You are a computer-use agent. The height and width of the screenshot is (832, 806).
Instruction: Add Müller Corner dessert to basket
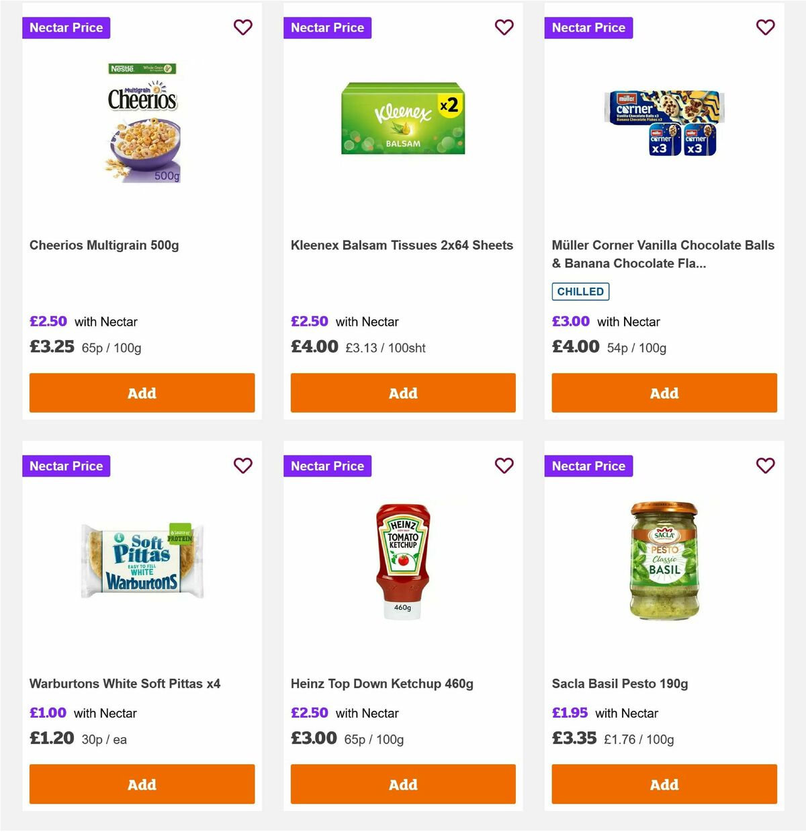click(x=664, y=392)
